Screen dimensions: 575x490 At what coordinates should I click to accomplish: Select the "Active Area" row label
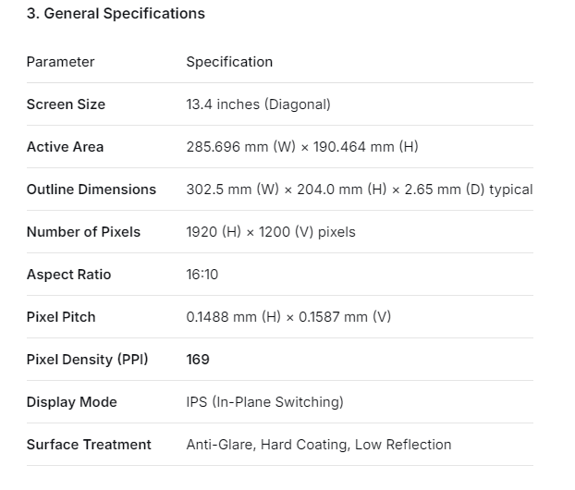pos(65,147)
